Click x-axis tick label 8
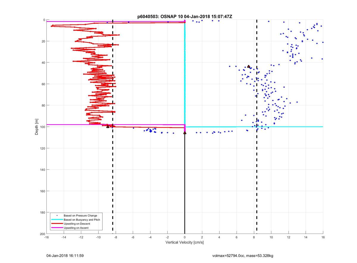Image resolution: width=357 pixels, height=263 pixels. coord(254,237)
